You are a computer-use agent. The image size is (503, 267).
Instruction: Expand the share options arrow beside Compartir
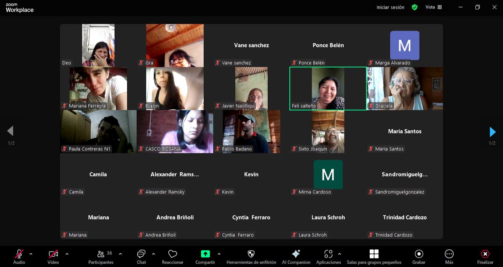point(219,254)
